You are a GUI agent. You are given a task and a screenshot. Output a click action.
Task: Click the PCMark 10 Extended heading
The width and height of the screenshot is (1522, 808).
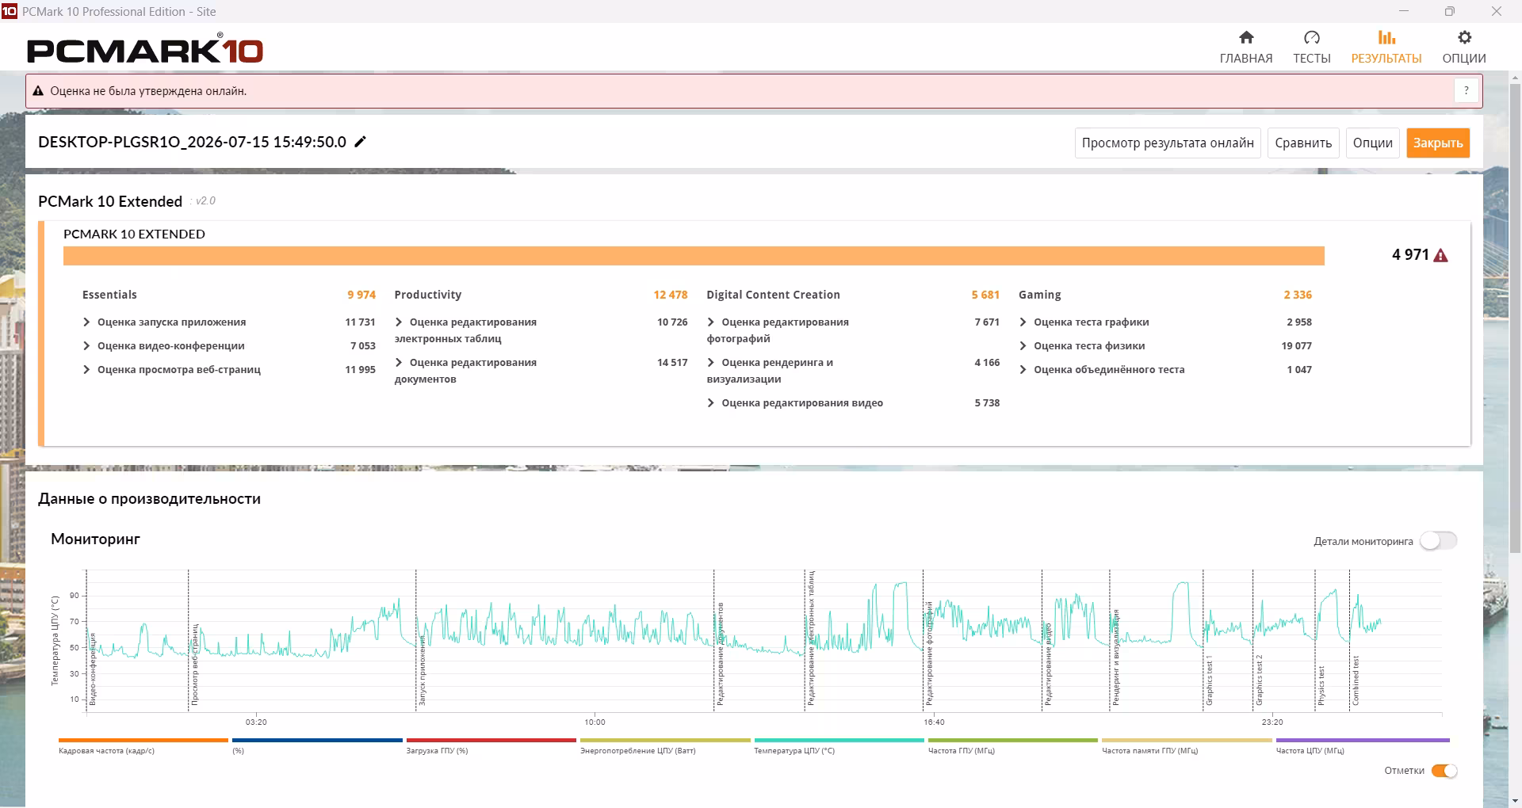tap(110, 201)
